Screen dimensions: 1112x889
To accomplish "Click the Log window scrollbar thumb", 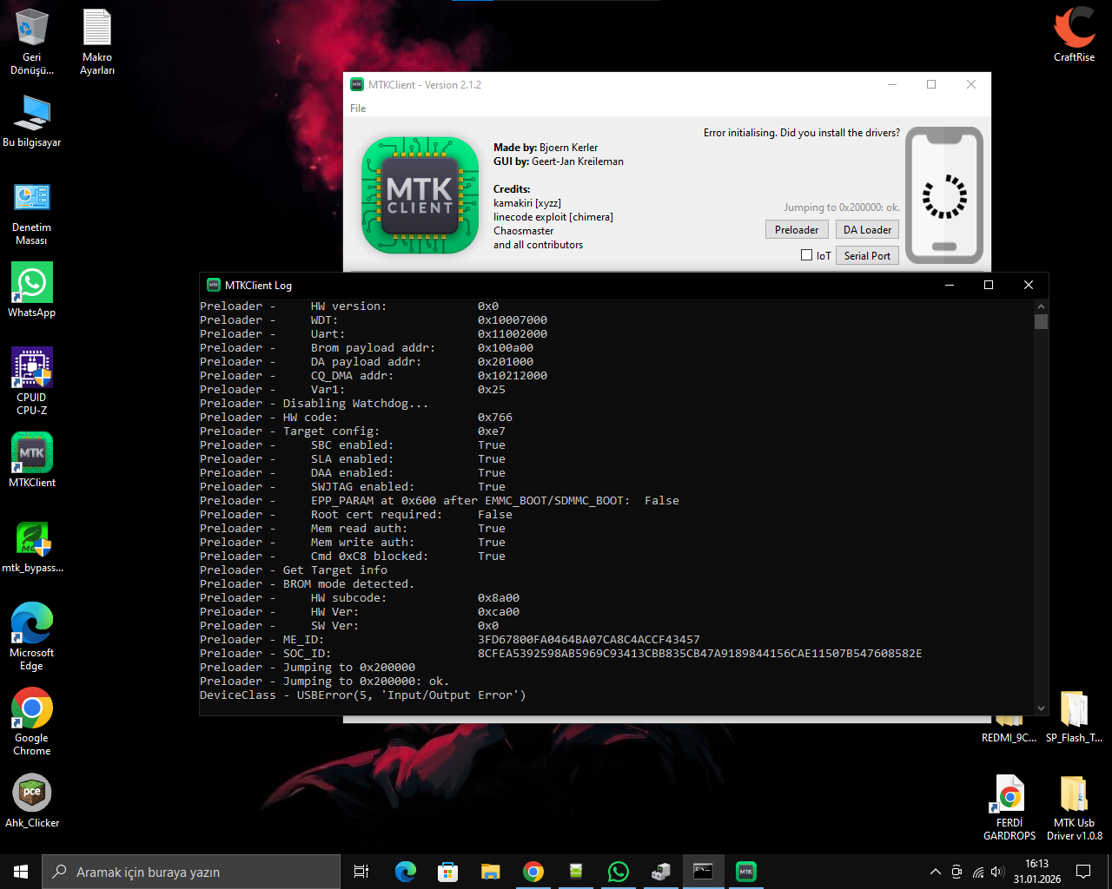I will (1042, 321).
